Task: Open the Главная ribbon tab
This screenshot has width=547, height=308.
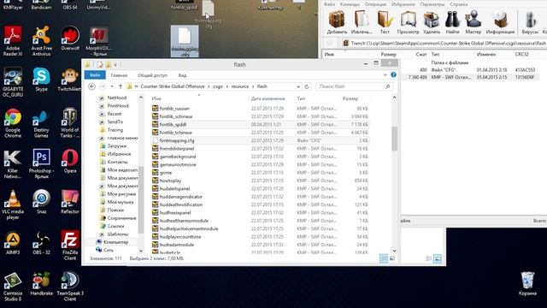Action: click(119, 75)
